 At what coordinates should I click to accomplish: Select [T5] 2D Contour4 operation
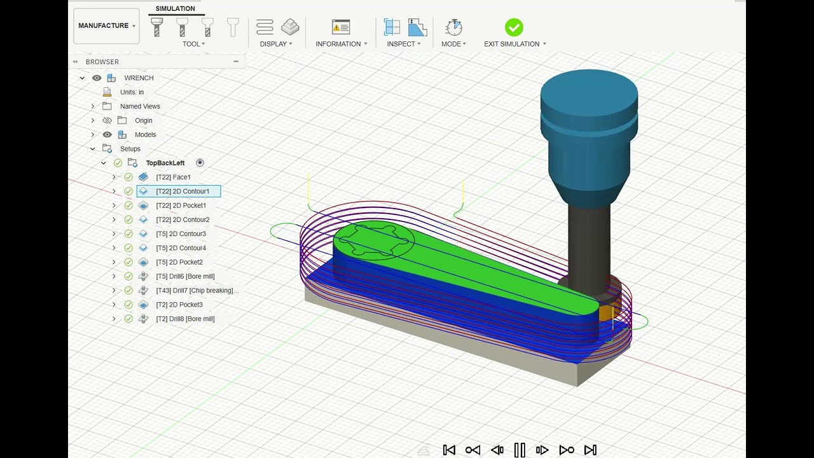coord(181,248)
